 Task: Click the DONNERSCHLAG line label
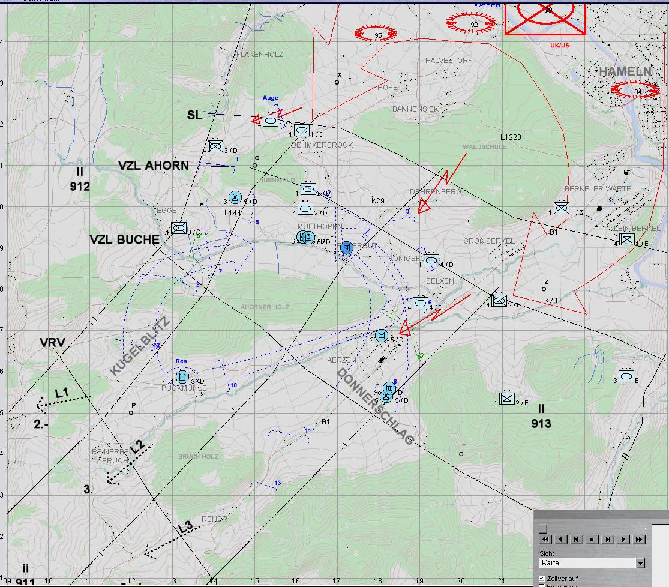pos(376,406)
